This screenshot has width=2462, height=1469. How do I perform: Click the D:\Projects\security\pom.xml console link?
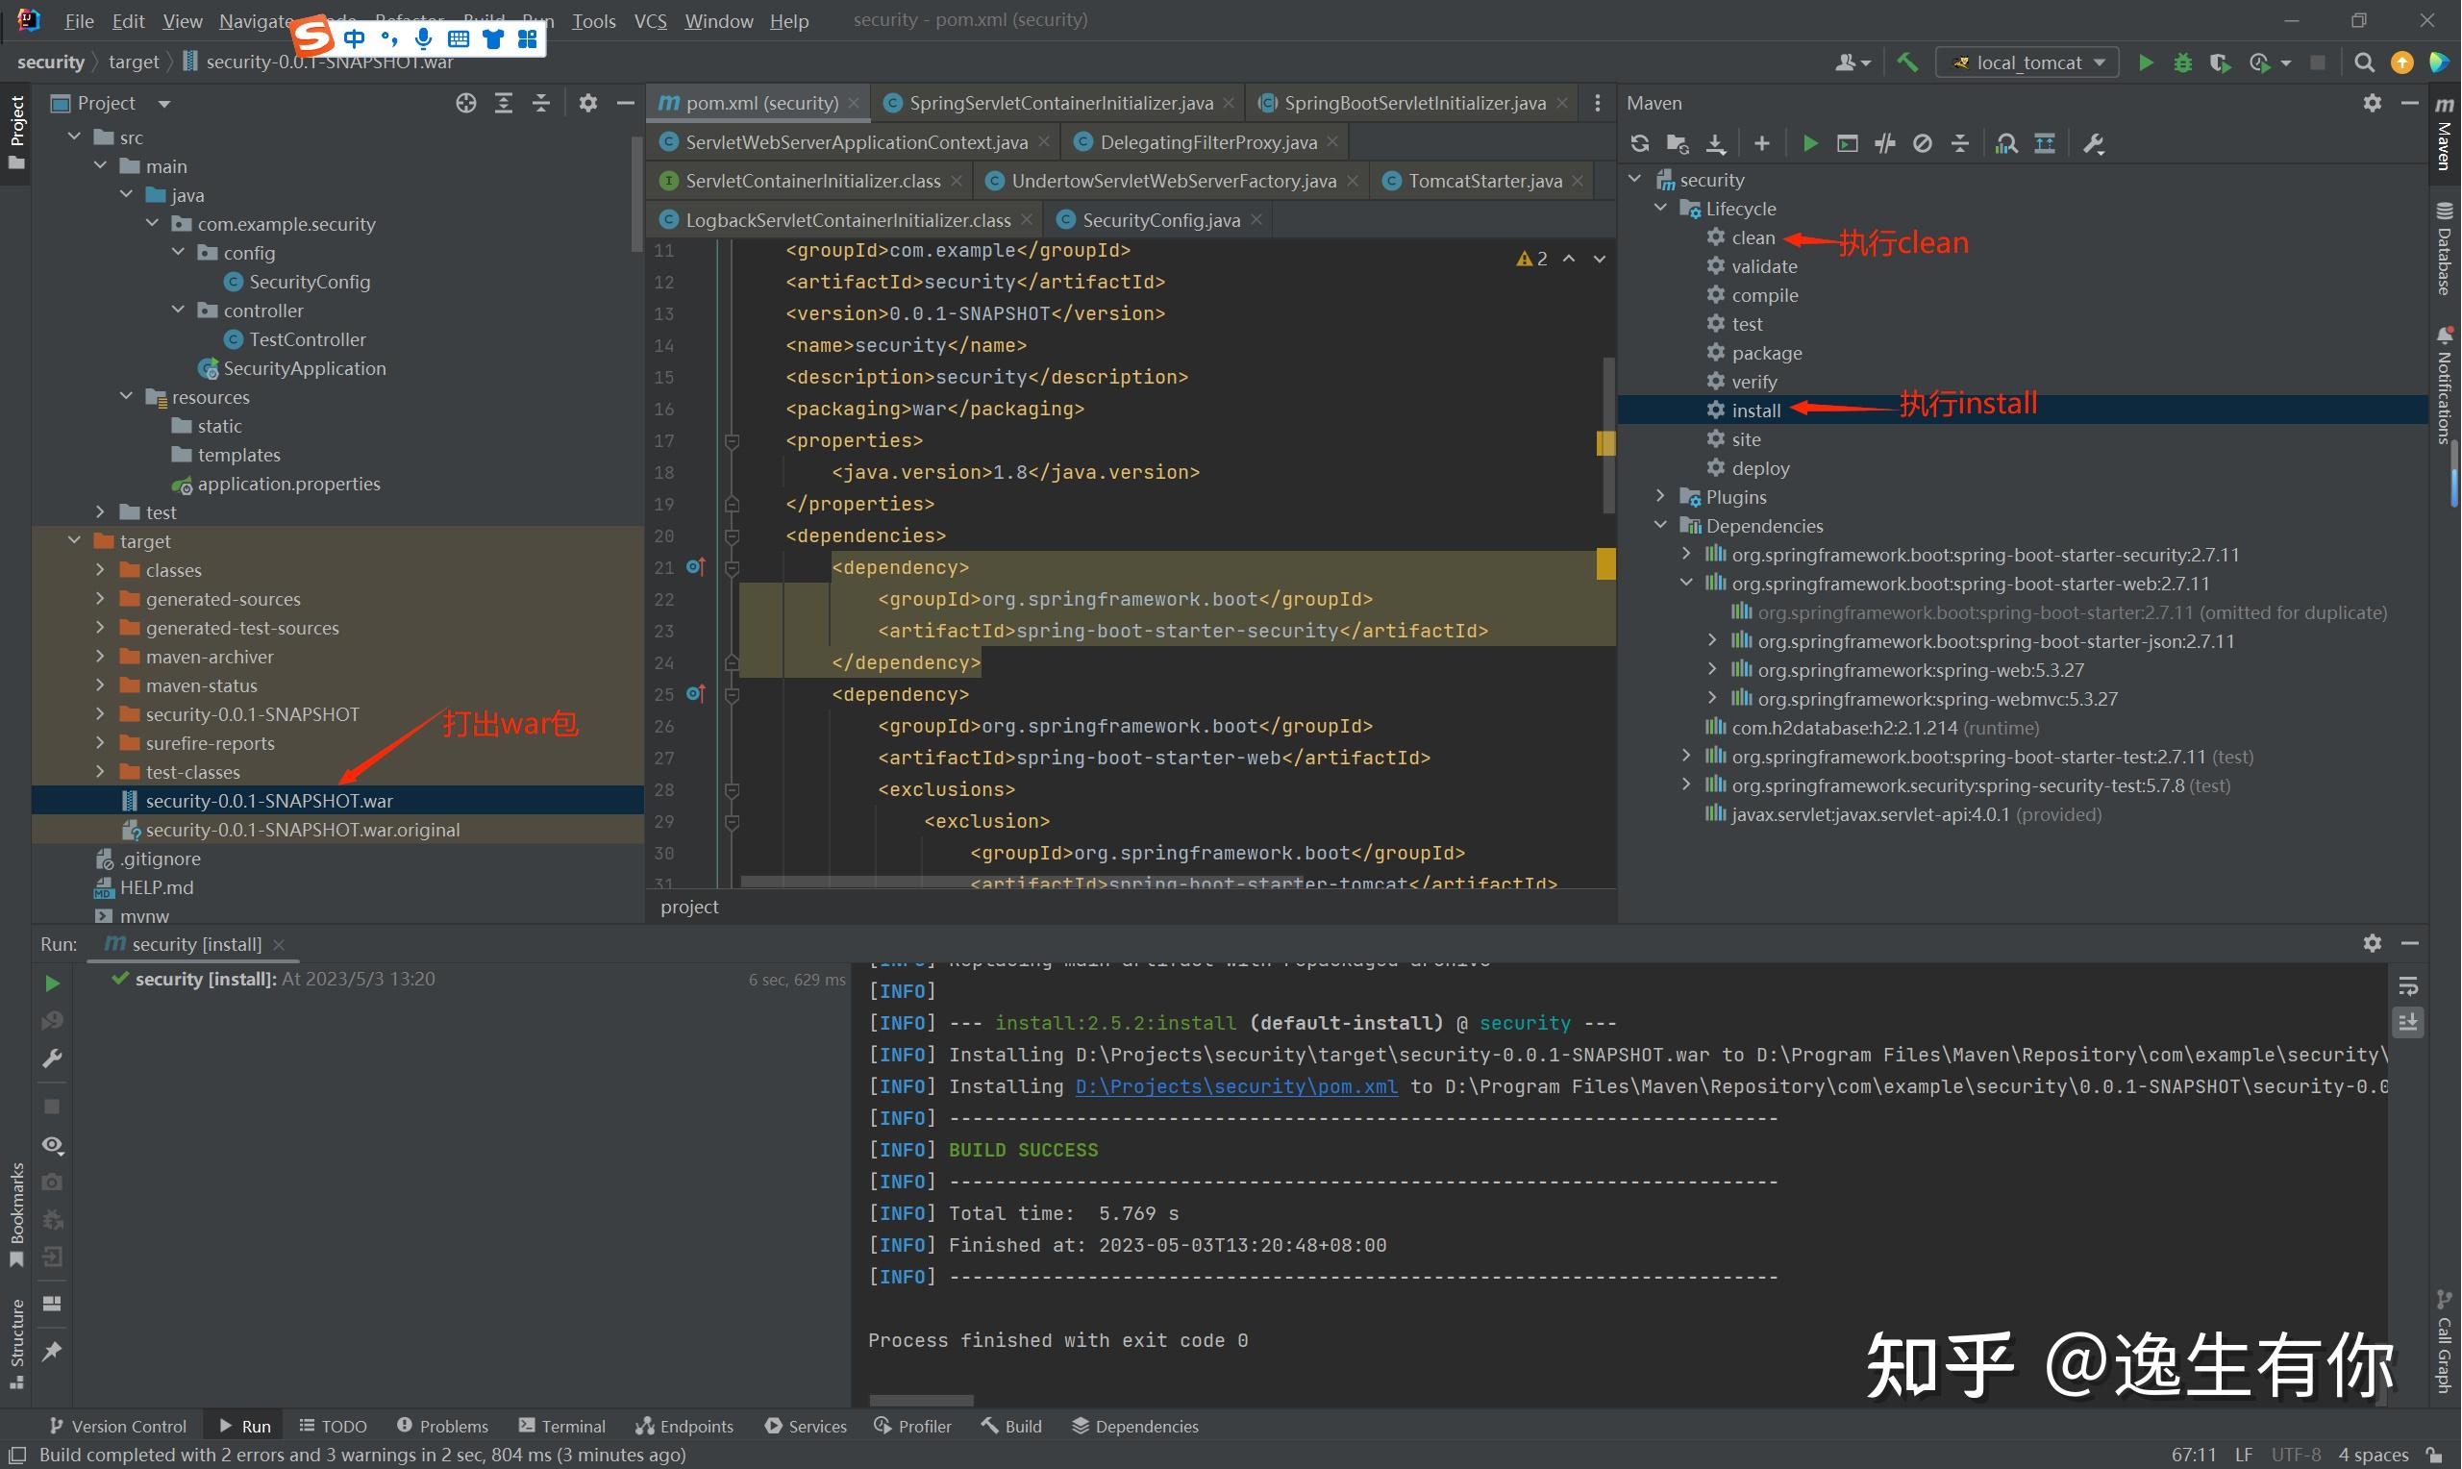1236,1086
